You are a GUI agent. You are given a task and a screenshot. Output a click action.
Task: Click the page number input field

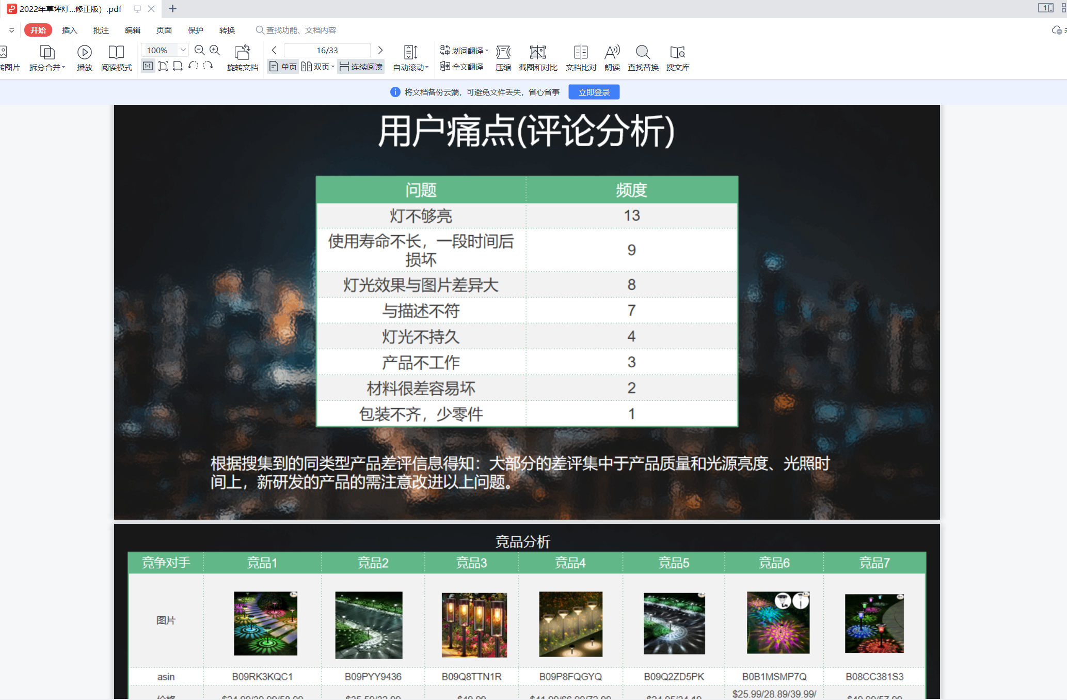(327, 50)
